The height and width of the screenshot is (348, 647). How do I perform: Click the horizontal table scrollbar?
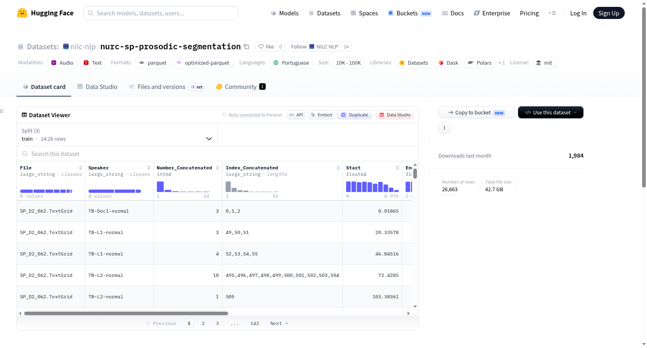coord(126,313)
